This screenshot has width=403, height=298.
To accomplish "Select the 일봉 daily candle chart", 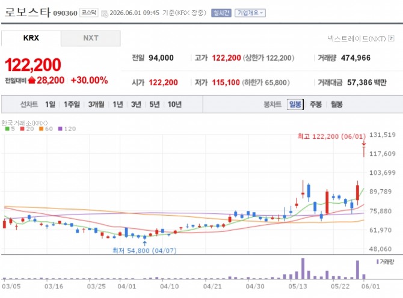I will coord(295,104).
